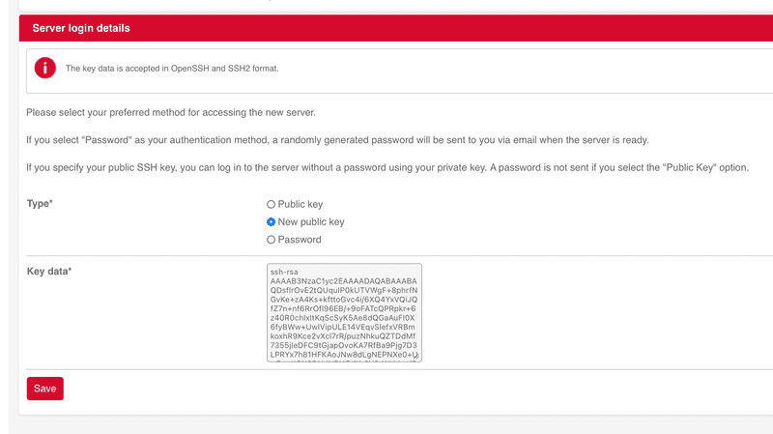Click the "Key data*" field label
This screenshot has width=773, height=434.
(x=48, y=272)
